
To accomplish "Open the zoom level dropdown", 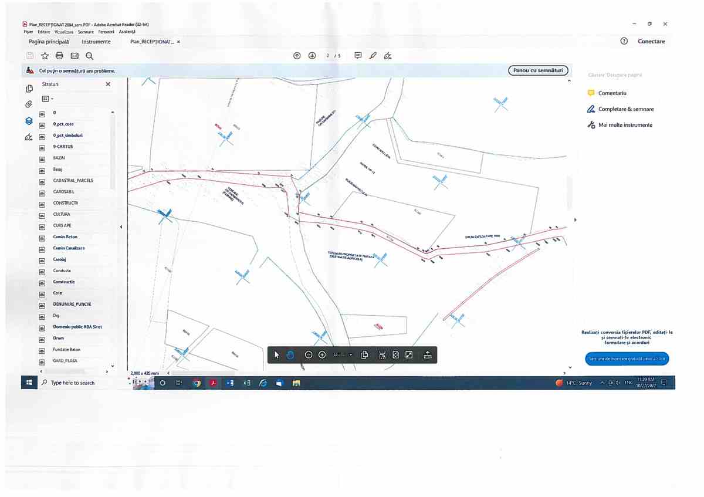I will (x=351, y=355).
